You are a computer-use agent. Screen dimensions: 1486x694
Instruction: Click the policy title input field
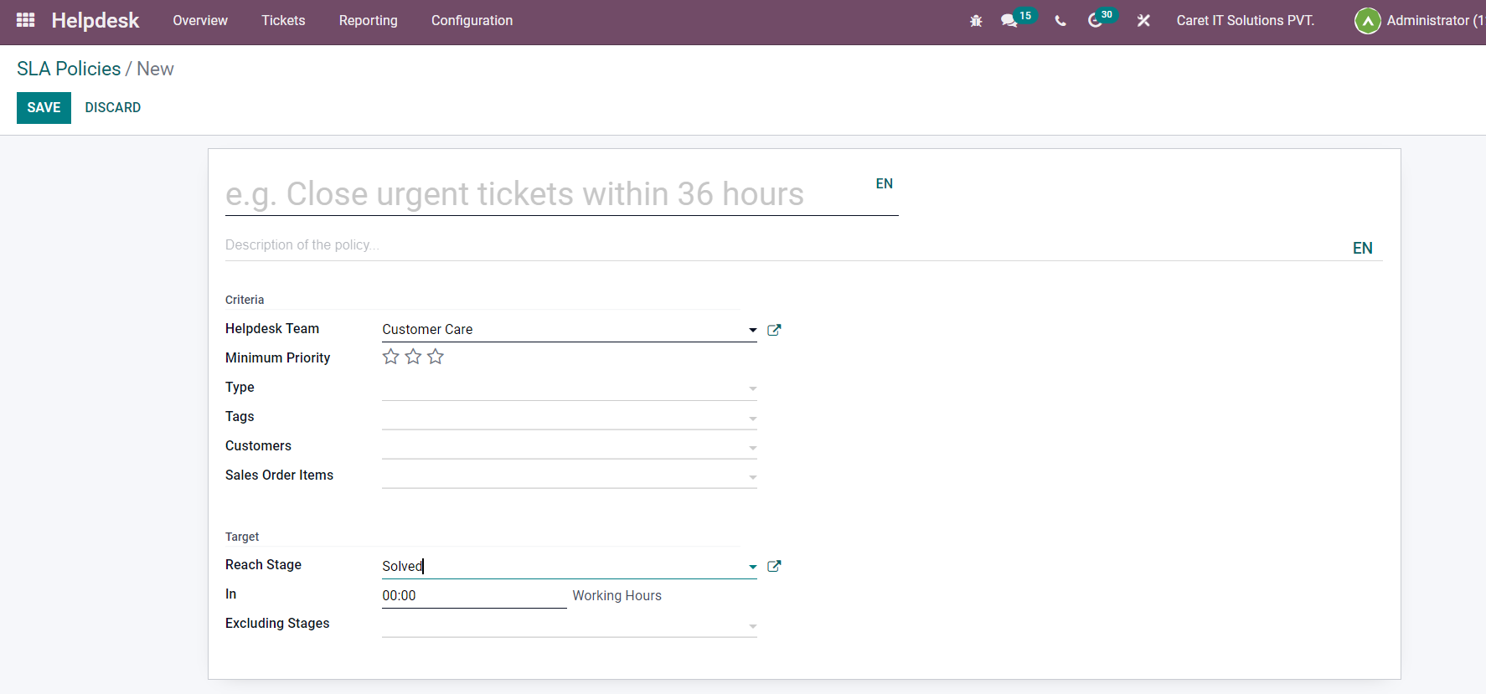tap(544, 194)
